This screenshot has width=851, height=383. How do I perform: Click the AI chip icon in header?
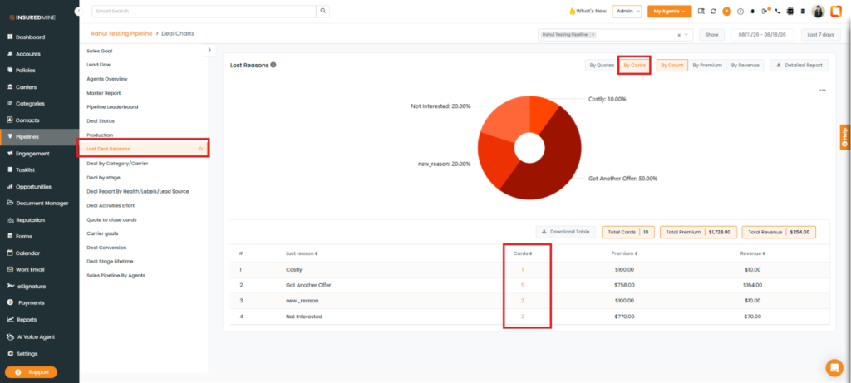point(790,12)
